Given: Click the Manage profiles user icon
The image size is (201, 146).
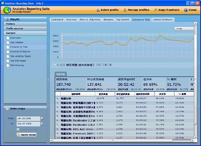Looking at the screenshot, I should (x=125, y=10).
